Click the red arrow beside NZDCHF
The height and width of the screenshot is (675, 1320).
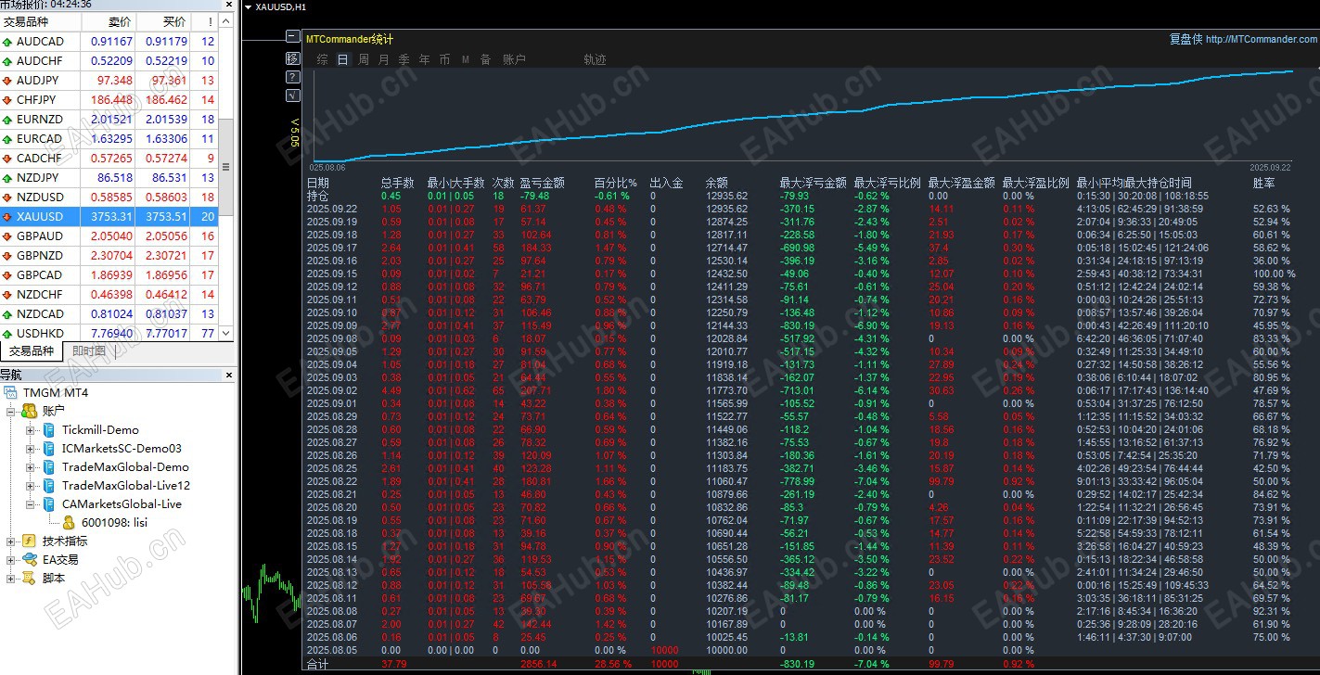[x=7, y=295]
